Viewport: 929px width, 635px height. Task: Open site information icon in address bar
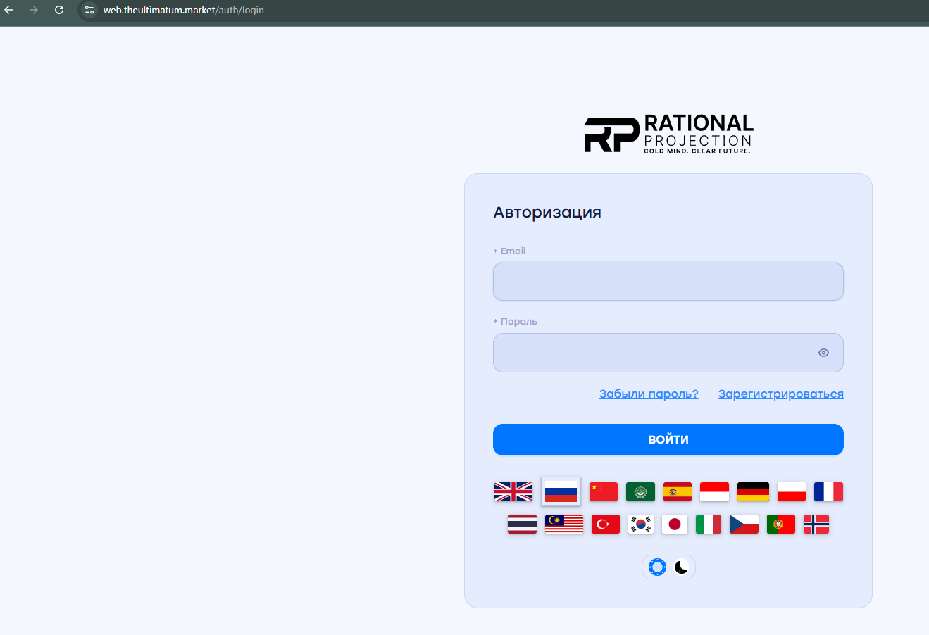coord(89,10)
